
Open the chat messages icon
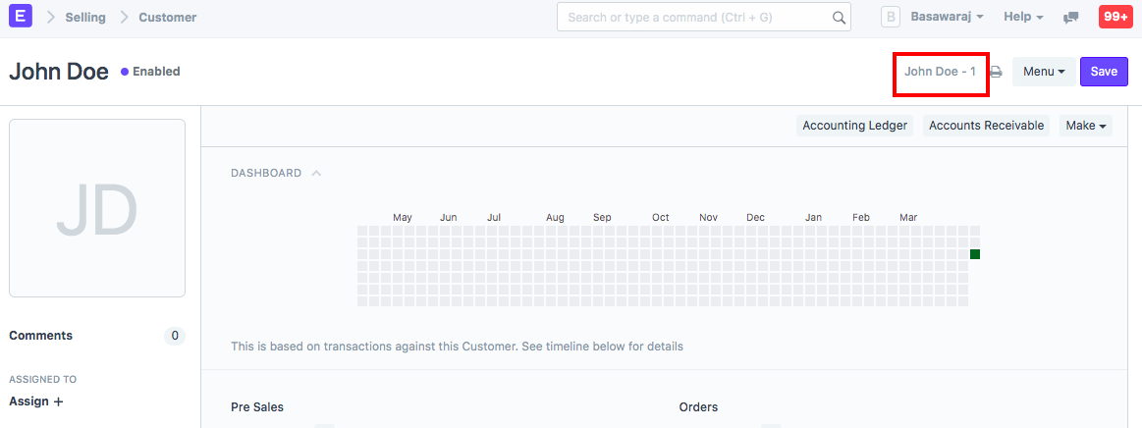(x=1071, y=18)
